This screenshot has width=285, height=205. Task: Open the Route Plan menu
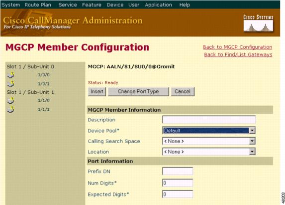point(38,4)
